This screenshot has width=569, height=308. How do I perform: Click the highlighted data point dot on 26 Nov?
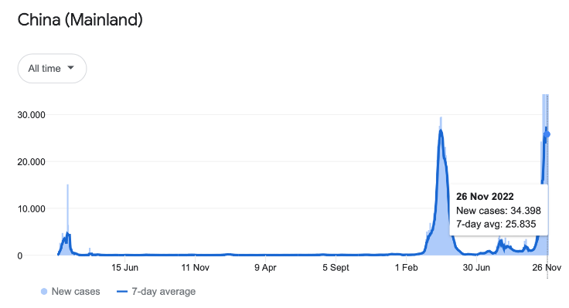(547, 134)
